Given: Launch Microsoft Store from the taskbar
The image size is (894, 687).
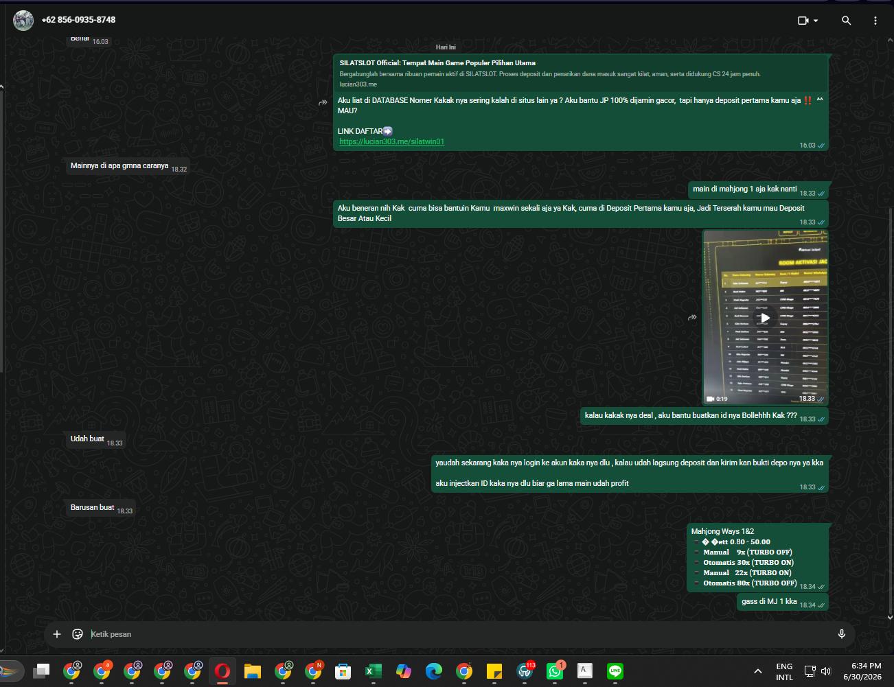Looking at the screenshot, I should tap(343, 671).
